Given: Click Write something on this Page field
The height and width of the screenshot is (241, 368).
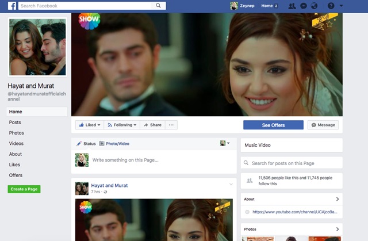Looking at the screenshot, I should click(x=125, y=160).
